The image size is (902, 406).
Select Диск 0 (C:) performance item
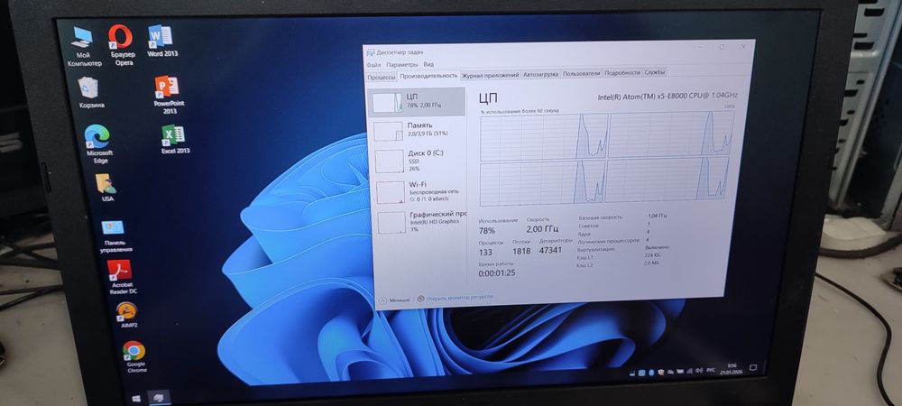point(419,161)
